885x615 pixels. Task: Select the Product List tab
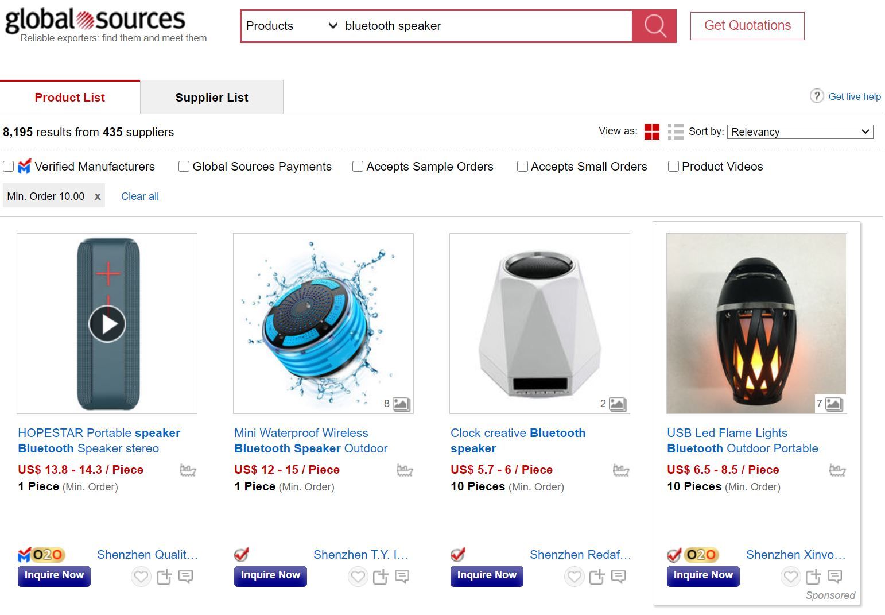69,98
